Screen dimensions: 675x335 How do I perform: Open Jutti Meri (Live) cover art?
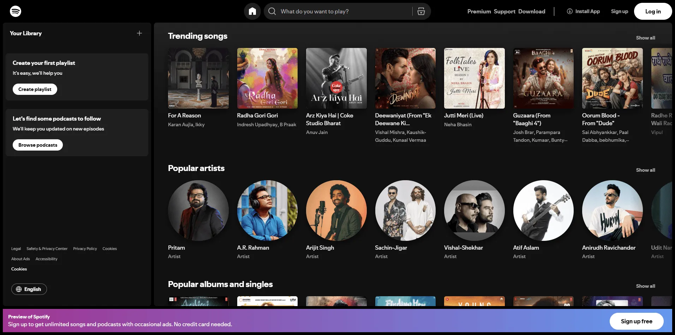click(x=474, y=78)
